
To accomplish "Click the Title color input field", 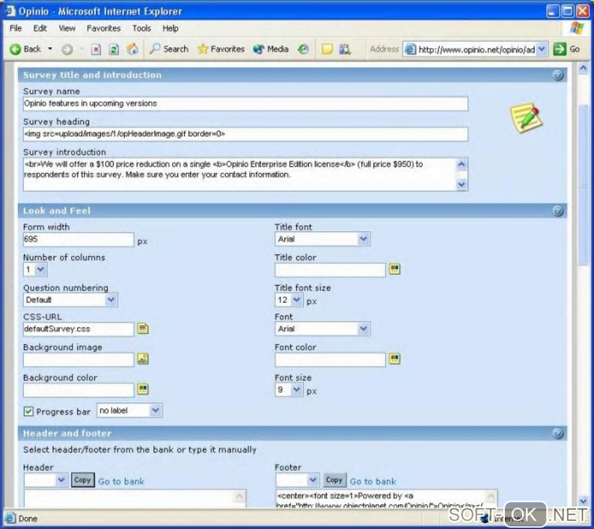I will (x=330, y=269).
